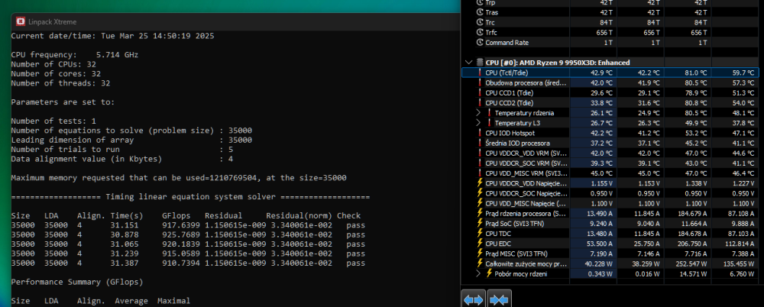This screenshot has width=764, height=307.
Task: Click the clock icon beside Trfc
Action: click(x=479, y=33)
